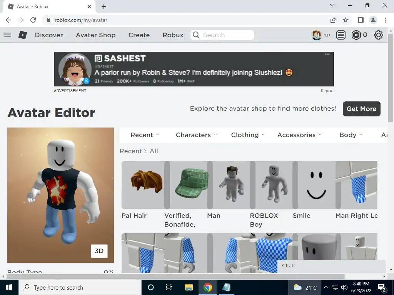The image size is (394, 295).
Task: Expand the Characters dropdown
Action: [196, 135]
